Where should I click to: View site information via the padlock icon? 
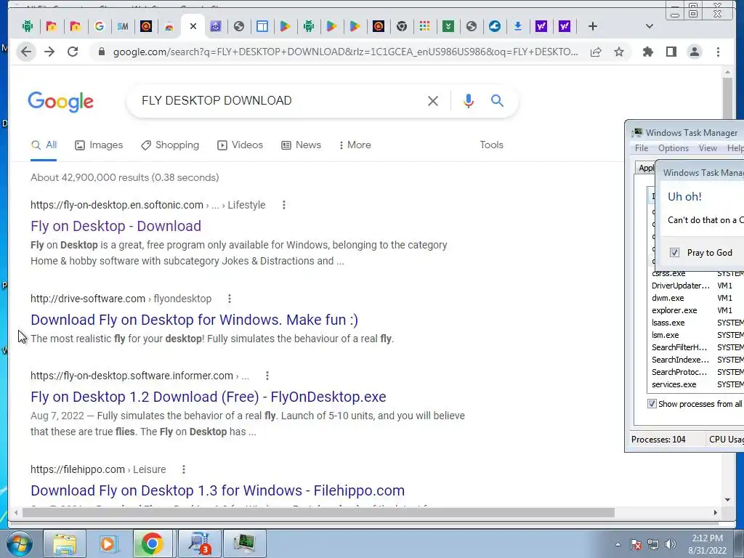click(101, 52)
